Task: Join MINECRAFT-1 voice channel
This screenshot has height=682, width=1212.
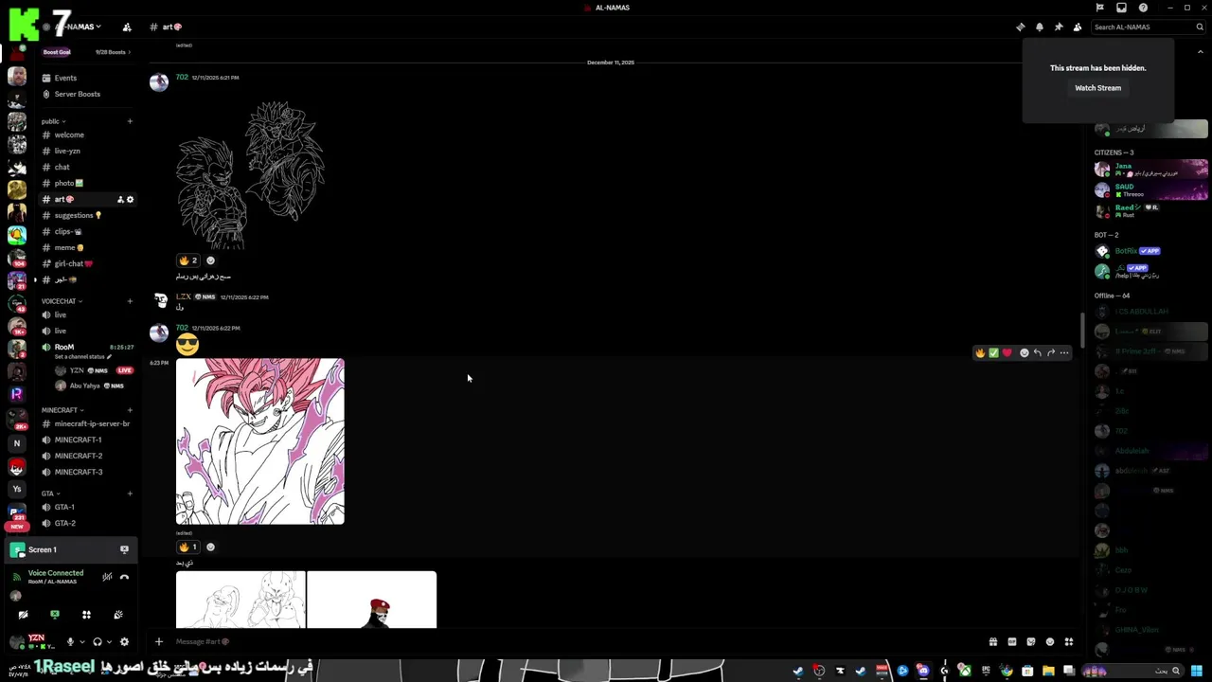Action: 78,440
